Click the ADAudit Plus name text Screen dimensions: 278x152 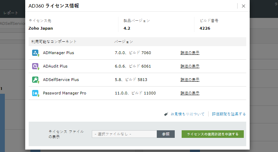point(55,66)
